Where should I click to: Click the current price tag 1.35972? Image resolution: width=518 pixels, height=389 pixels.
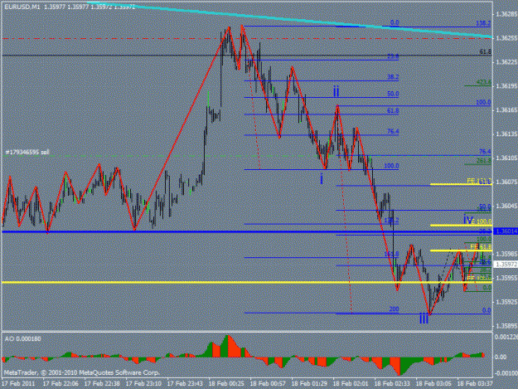pos(506,265)
